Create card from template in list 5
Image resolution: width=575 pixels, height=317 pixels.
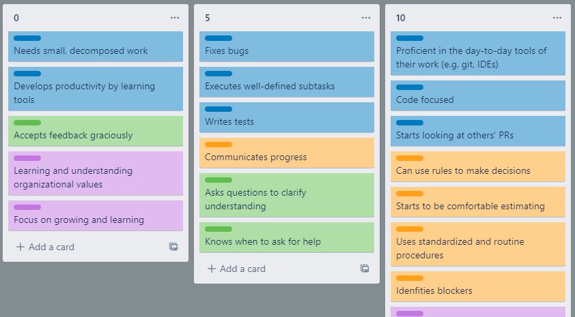(x=365, y=269)
